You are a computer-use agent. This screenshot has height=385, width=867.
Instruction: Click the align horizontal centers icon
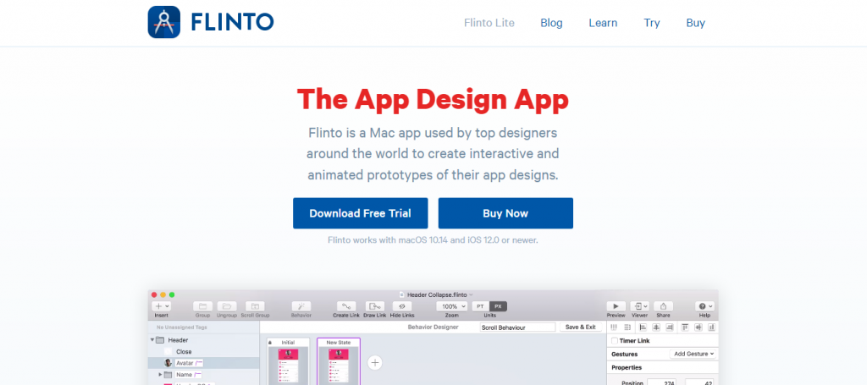pyautogui.click(x=656, y=327)
